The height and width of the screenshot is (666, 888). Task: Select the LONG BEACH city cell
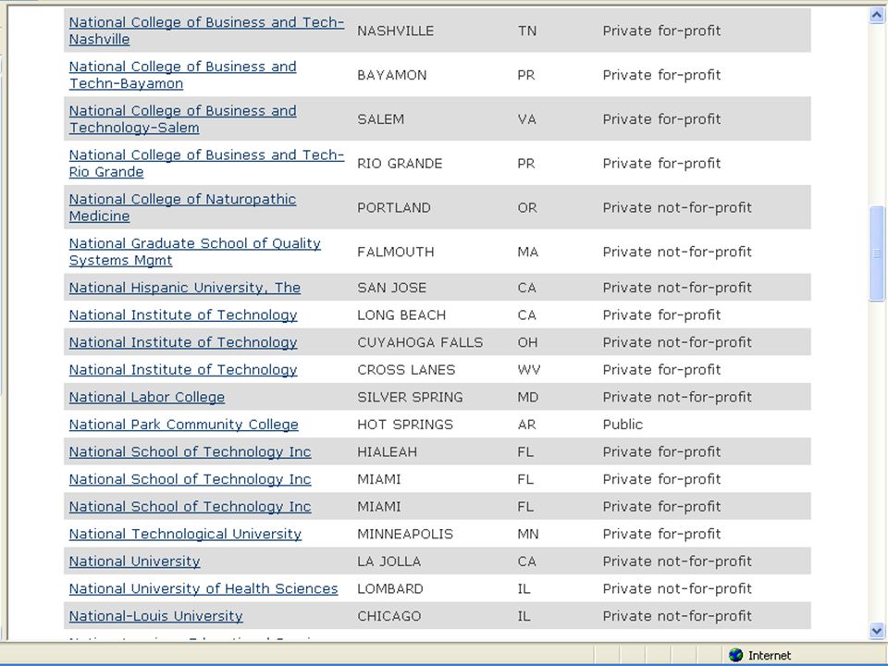coord(401,314)
